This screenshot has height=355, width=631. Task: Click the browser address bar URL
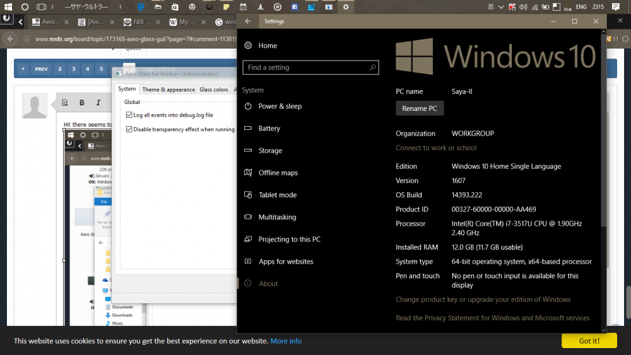135,39
